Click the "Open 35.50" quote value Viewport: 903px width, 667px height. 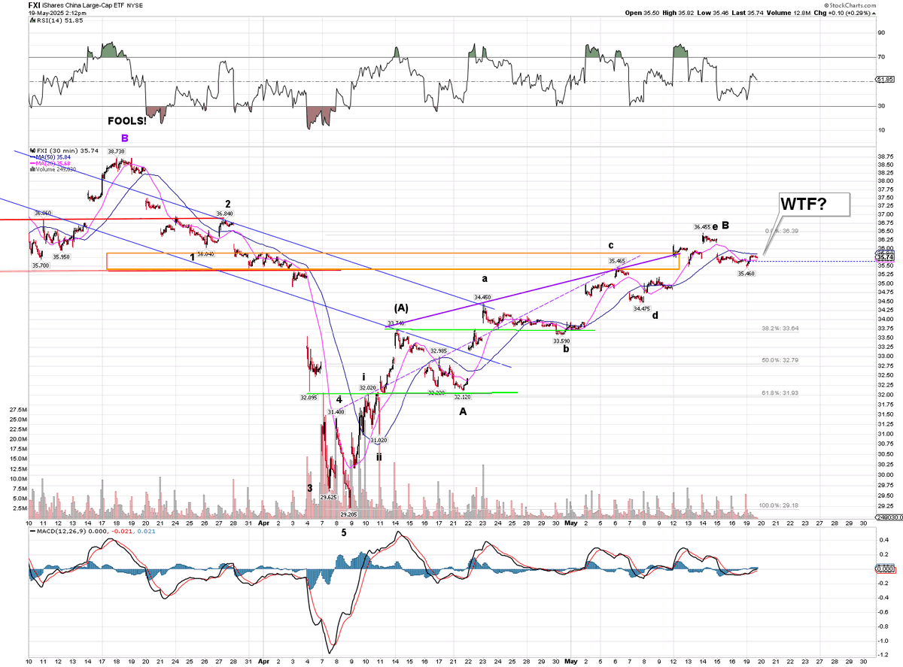(642, 13)
